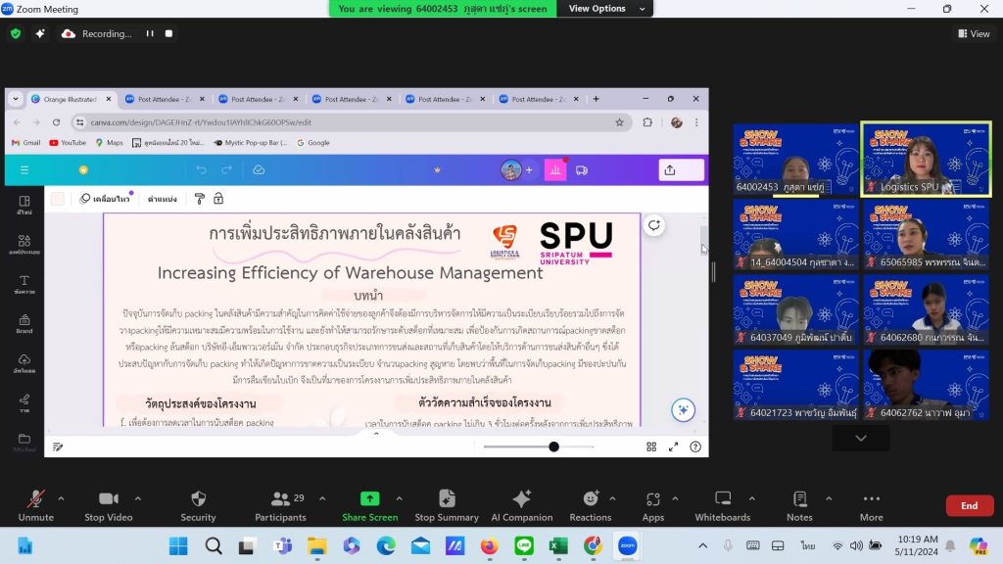Open the Position (ตำแหน่ง) option

coord(163,199)
